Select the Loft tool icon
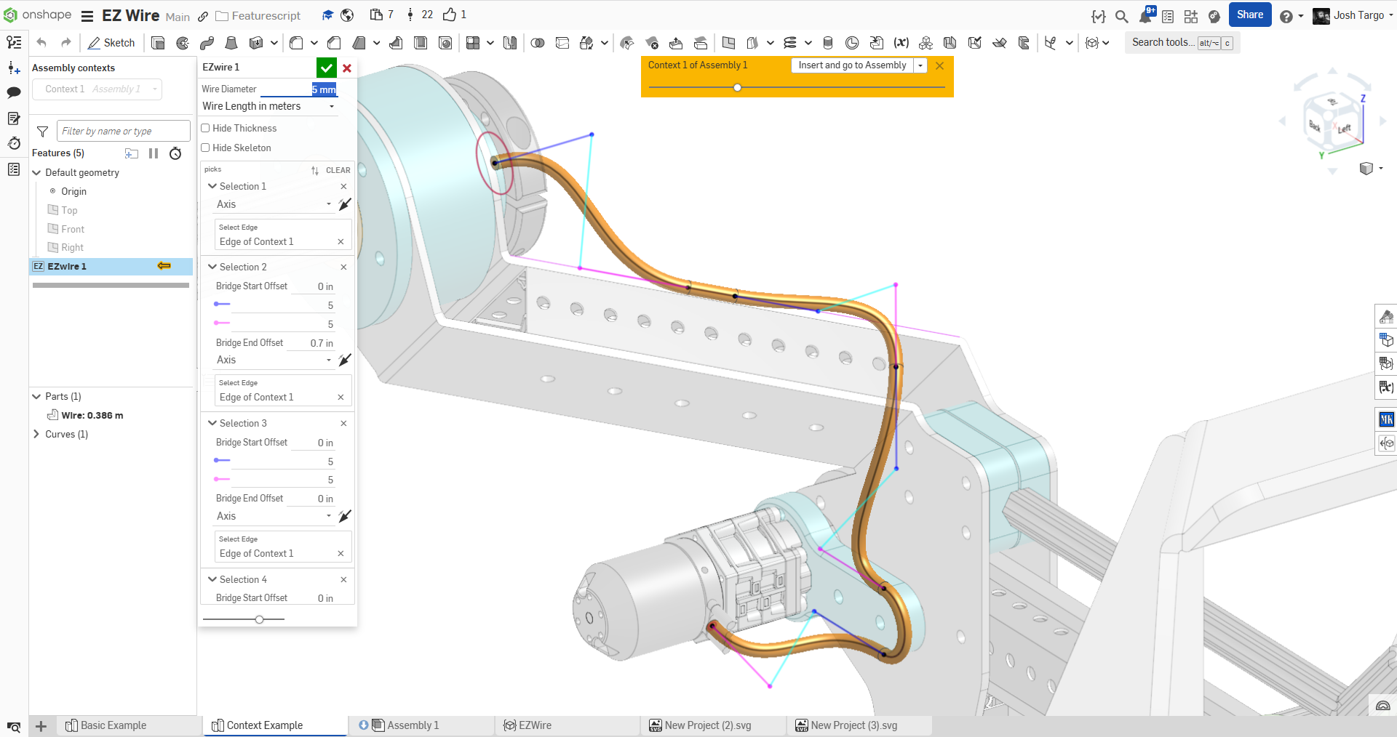Image resolution: width=1397 pixels, height=737 pixels. click(x=231, y=43)
